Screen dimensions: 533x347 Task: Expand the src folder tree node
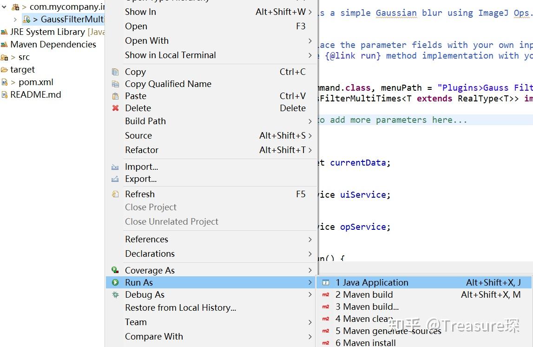click(x=13, y=57)
